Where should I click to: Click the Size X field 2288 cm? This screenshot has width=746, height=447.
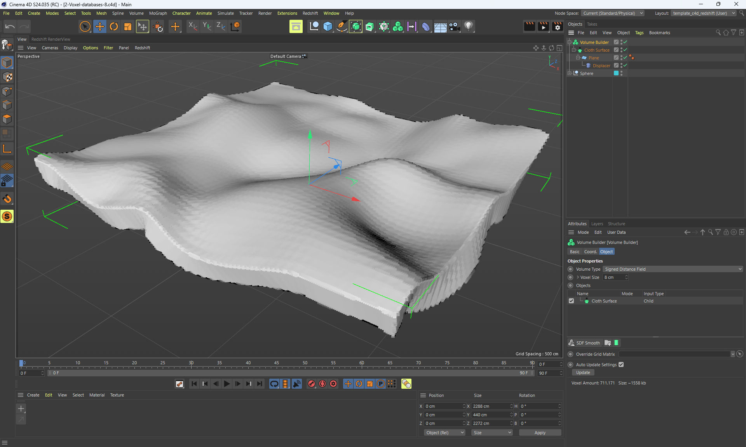coord(490,406)
